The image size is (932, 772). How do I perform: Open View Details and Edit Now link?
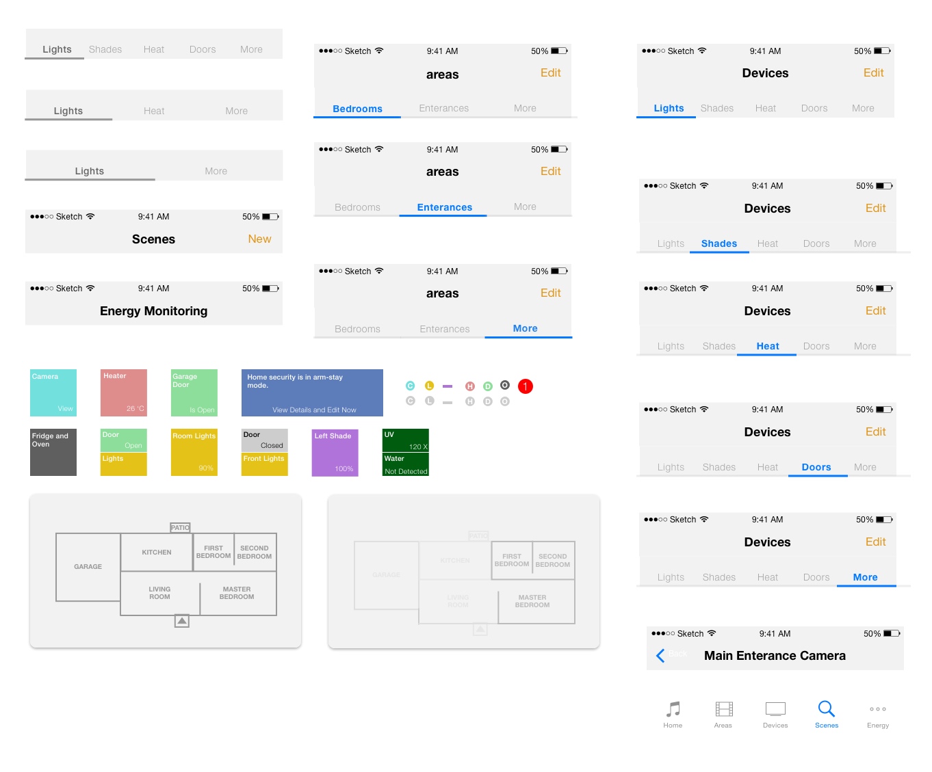tap(314, 410)
